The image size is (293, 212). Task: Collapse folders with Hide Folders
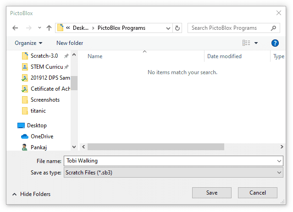pyautogui.click(x=31, y=194)
